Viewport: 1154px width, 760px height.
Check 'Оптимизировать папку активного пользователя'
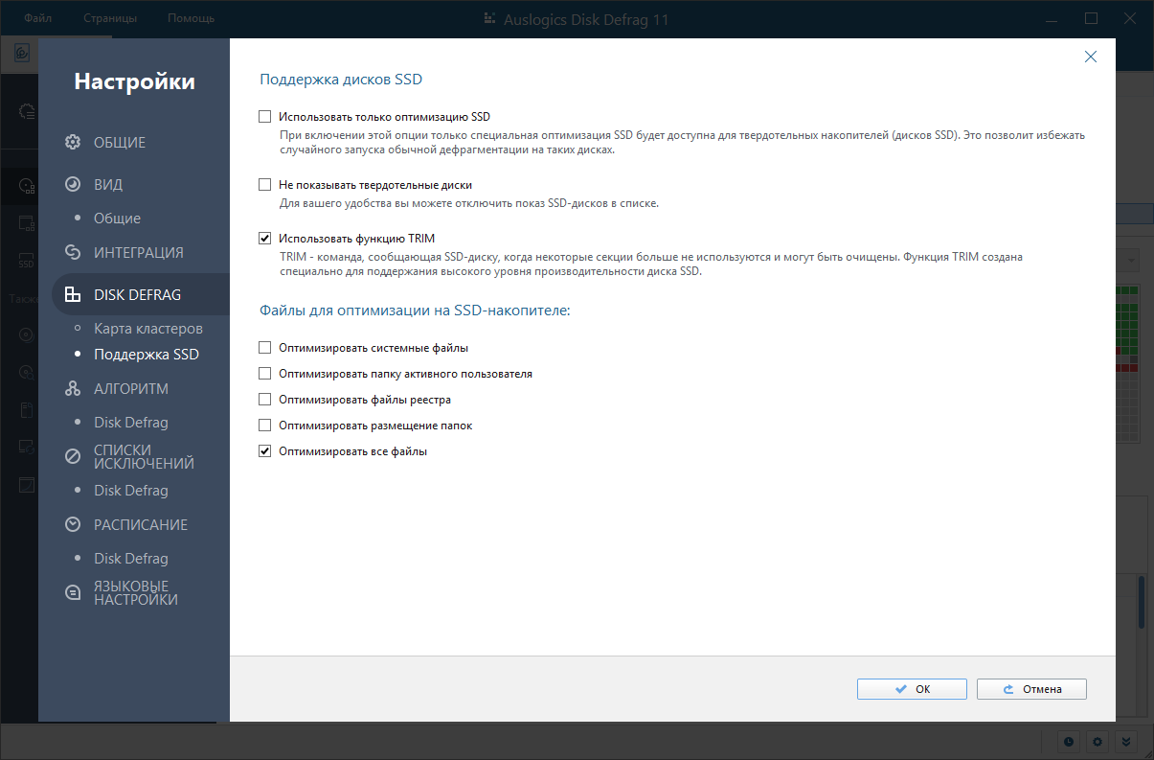pos(265,374)
